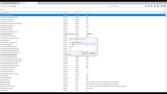Select accessibility.ipc_architecture.enabled row
The image size is (167, 94).
[x=83, y=32]
